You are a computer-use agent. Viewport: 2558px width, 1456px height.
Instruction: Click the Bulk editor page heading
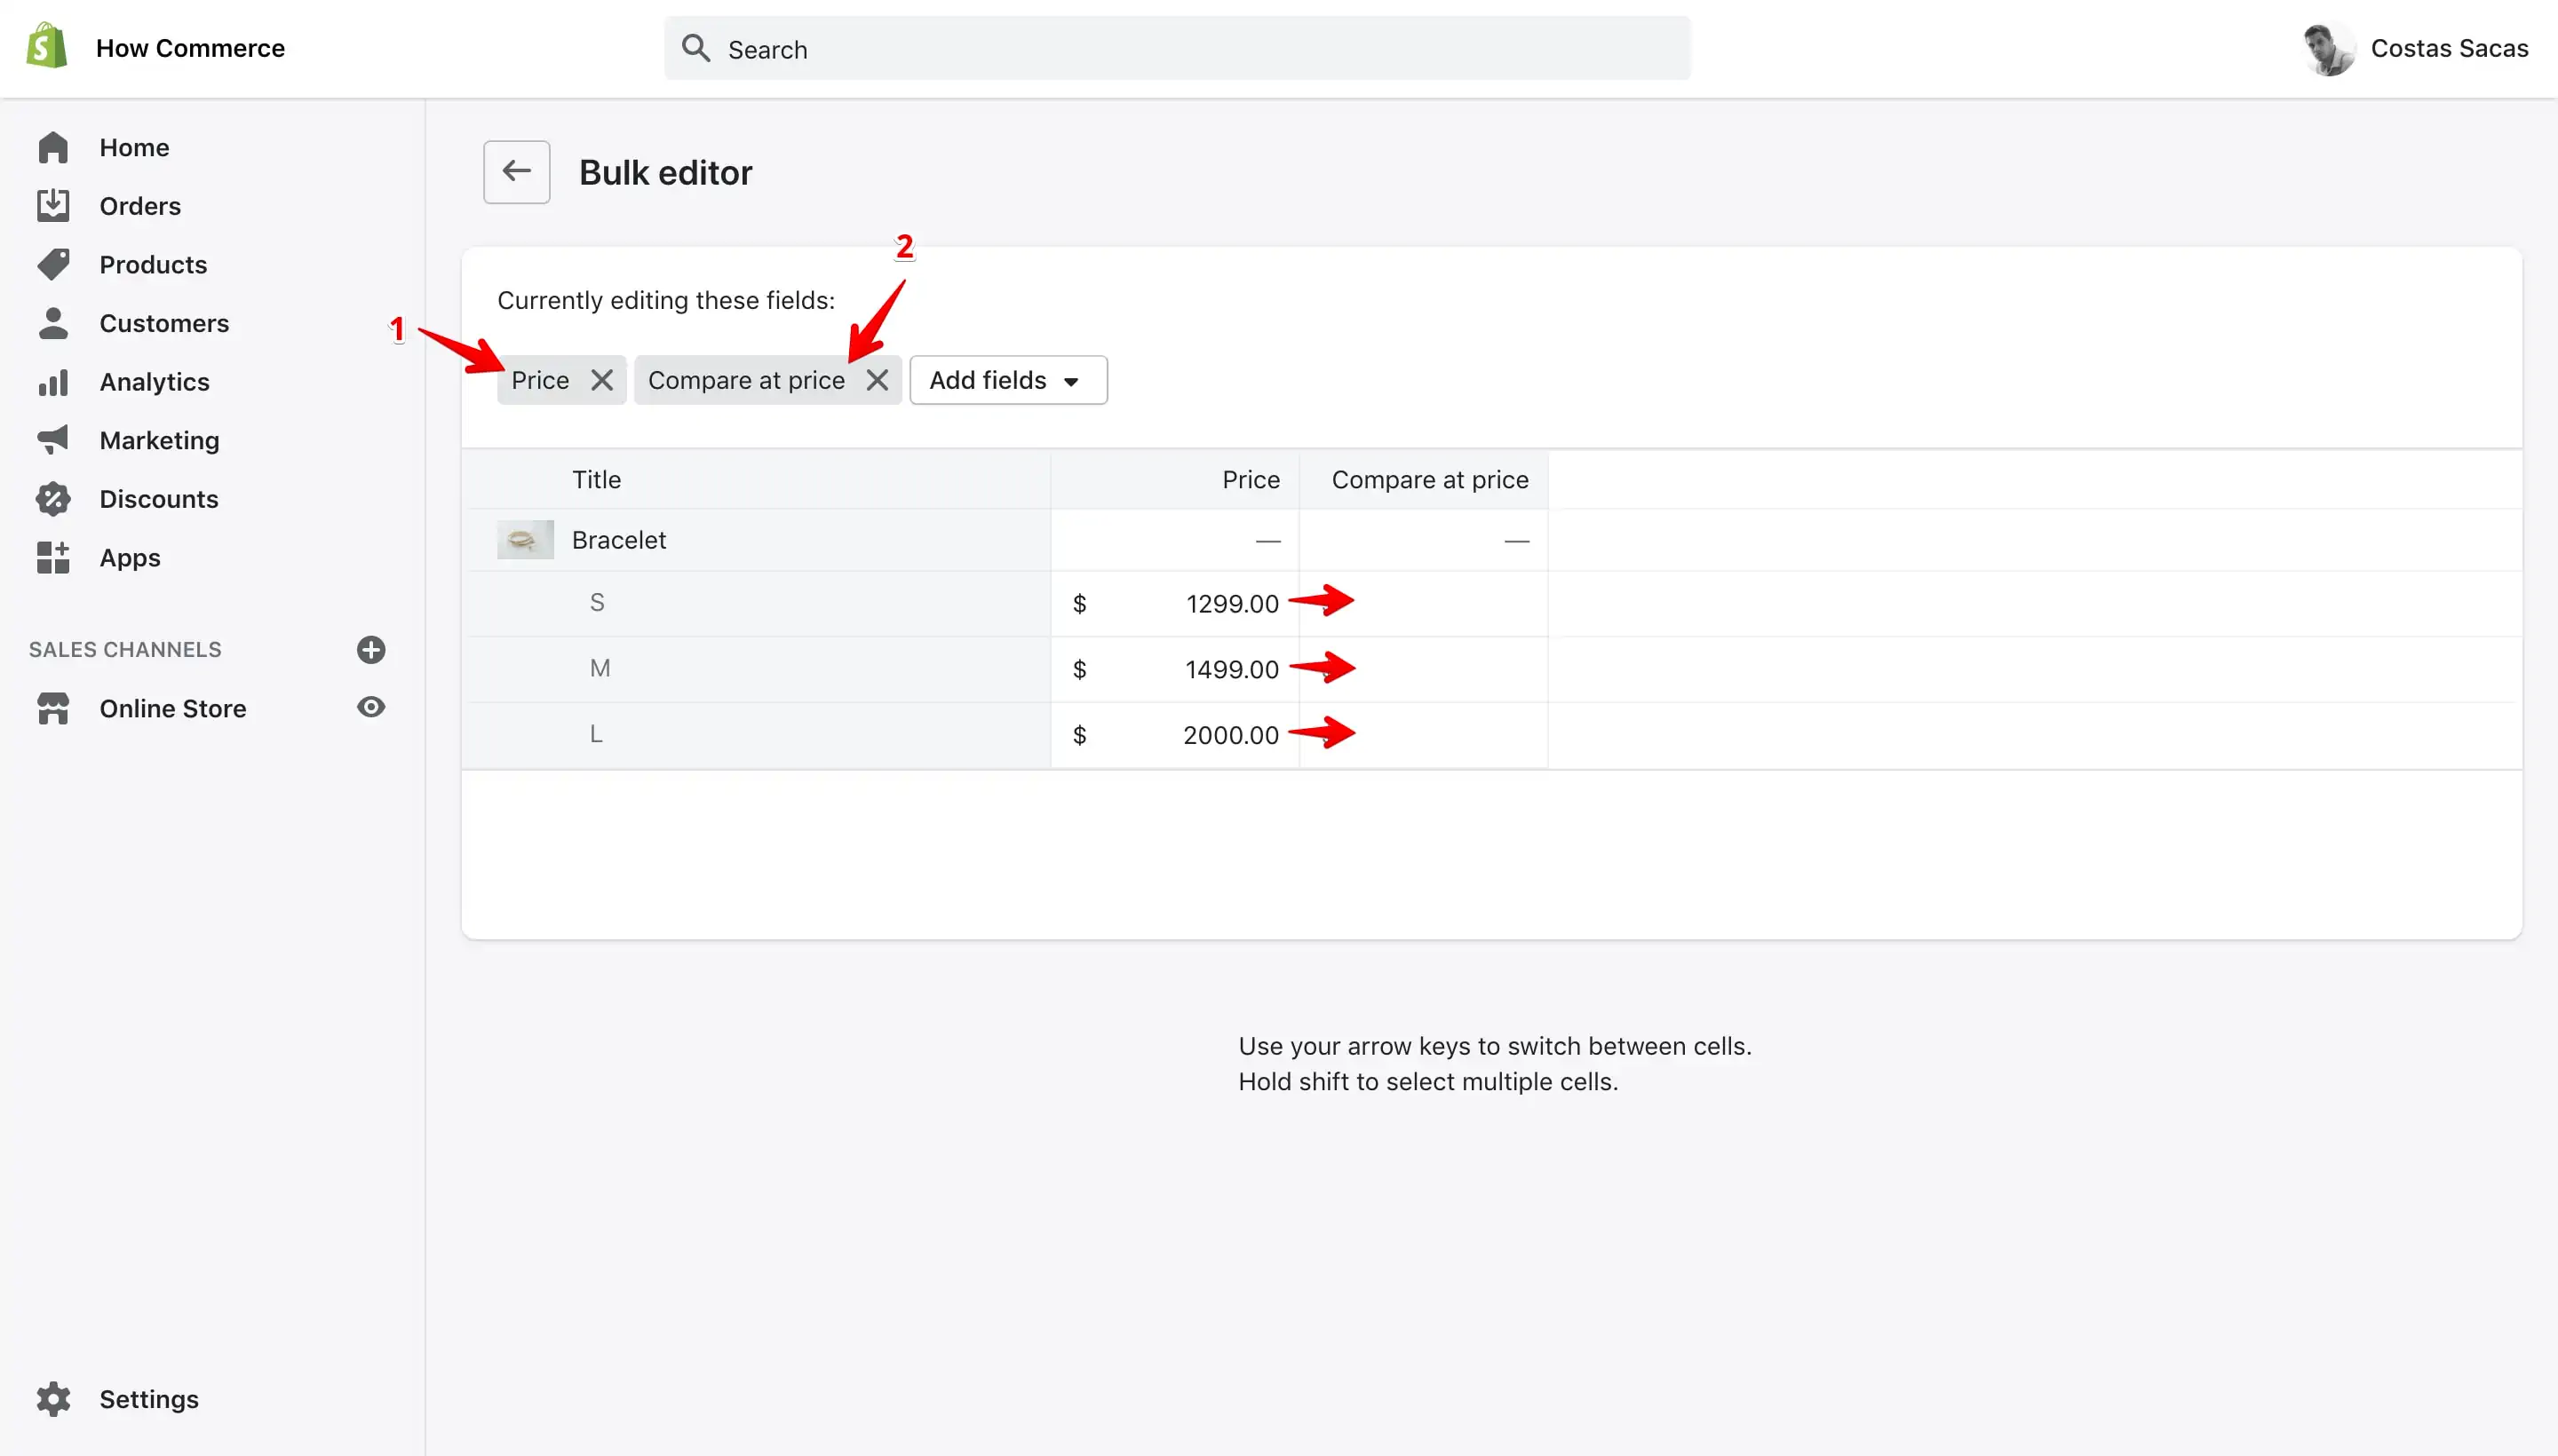[x=665, y=172]
